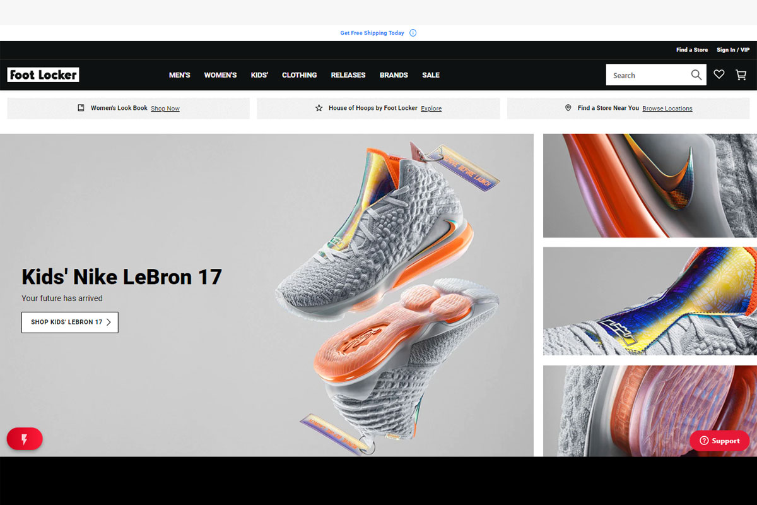
Task: View the shopping cart icon
Action: coord(741,74)
